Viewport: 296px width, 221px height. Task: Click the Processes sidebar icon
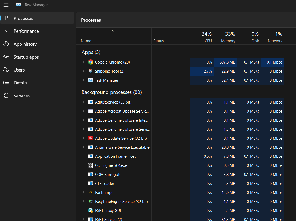(6, 18)
